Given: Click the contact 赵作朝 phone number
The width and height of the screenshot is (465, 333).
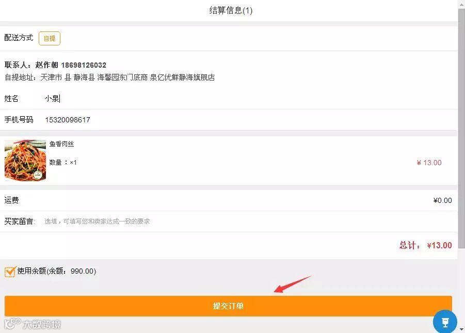Looking at the screenshot, I should [x=84, y=65].
